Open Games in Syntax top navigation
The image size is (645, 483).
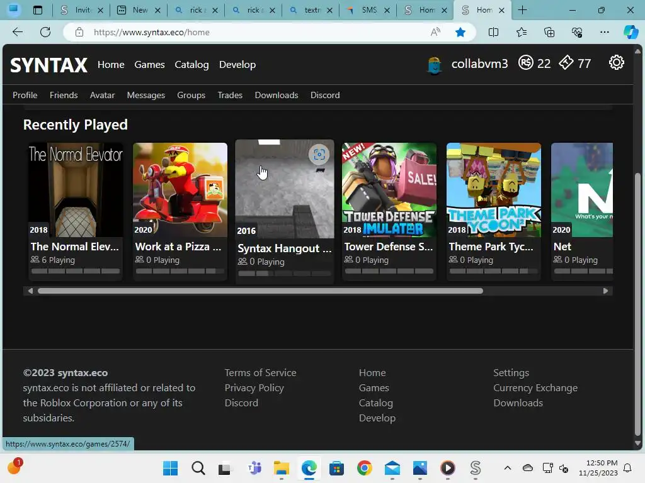pyautogui.click(x=149, y=65)
